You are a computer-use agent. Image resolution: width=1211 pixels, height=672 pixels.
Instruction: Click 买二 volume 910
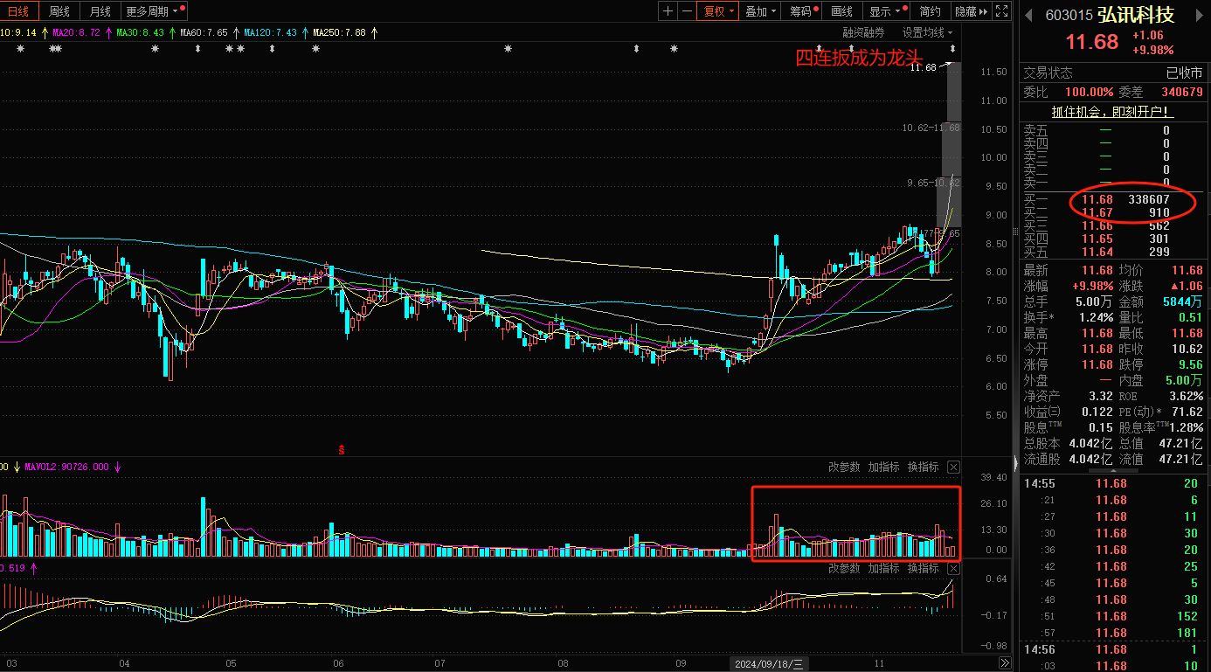click(1159, 212)
